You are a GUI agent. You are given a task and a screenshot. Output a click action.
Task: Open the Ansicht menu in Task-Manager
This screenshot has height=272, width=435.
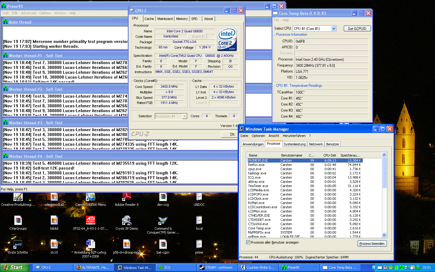click(x=274, y=136)
